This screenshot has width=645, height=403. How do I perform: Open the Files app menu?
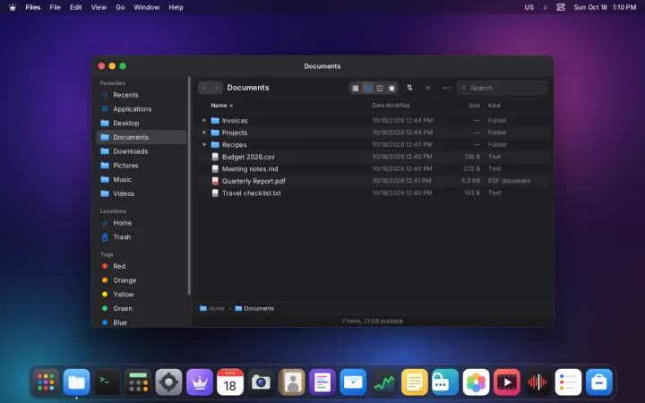32,7
